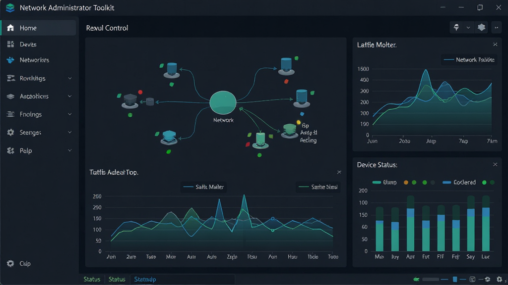Expand the Autaoticns sidebar chevron

pos(69,96)
